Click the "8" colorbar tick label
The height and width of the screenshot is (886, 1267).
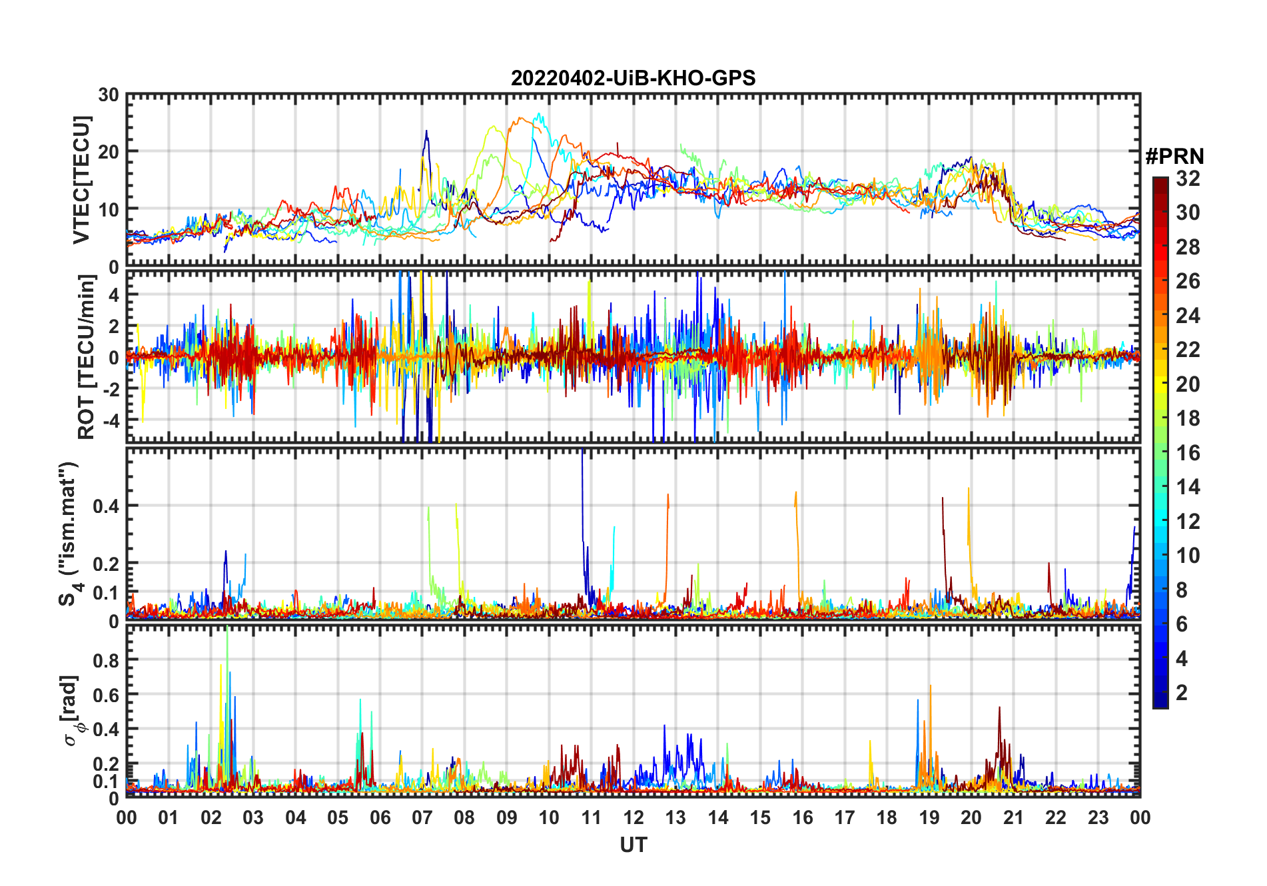point(1182,590)
